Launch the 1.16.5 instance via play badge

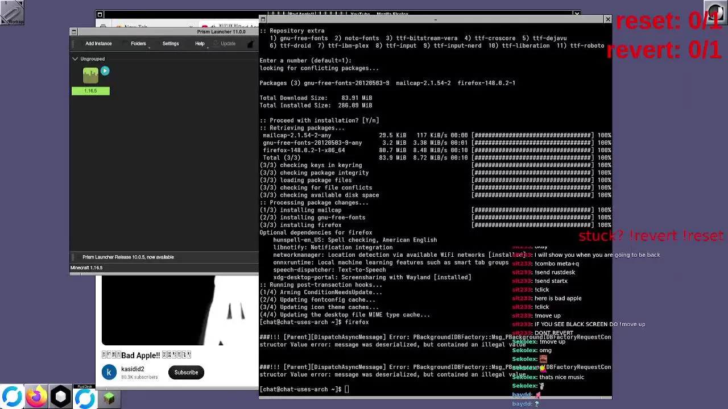(105, 71)
